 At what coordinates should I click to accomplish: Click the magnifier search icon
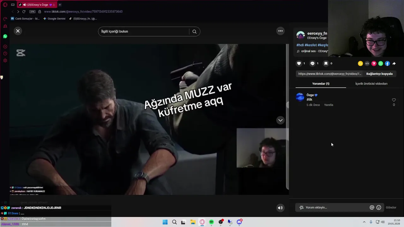pyautogui.click(x=194, y=32)
